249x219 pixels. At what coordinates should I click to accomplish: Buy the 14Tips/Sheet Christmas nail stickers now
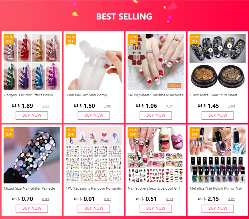[155, 115]
